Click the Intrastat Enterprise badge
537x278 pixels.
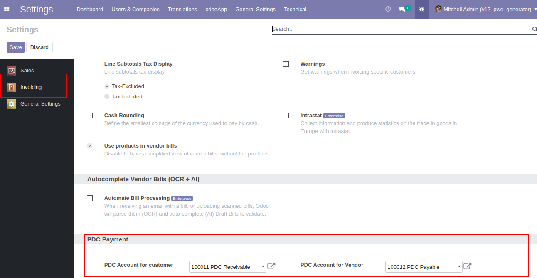tap(334, 116)
